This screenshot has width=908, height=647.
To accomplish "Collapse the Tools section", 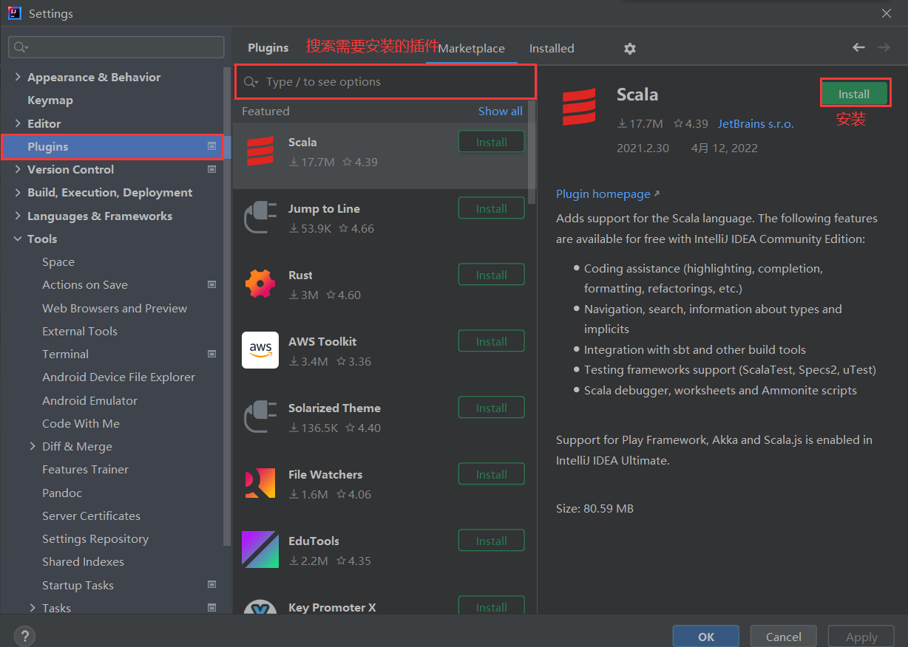I will coord(18,239).
